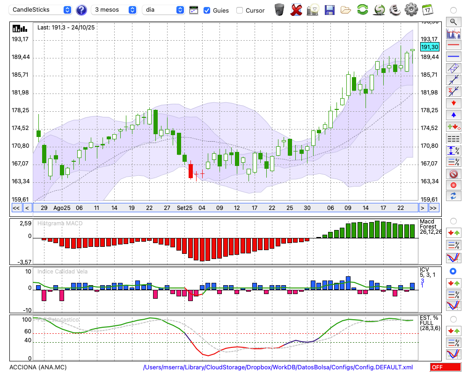
Task: Select the dashed lines tool
Action: click(x=453, y=139)
